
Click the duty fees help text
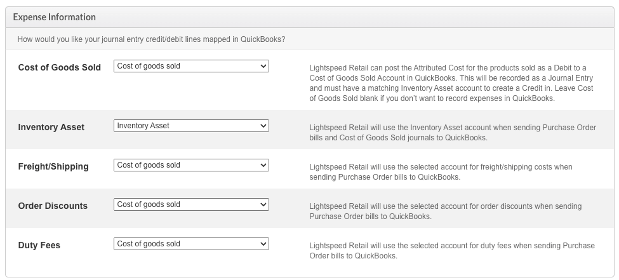pyautogui.click(x=451, y=250)
